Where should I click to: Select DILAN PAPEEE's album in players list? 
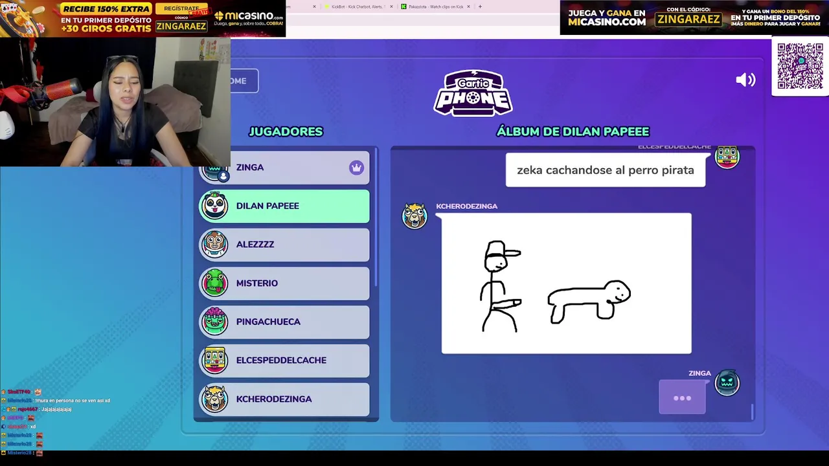tap(284, 206)
